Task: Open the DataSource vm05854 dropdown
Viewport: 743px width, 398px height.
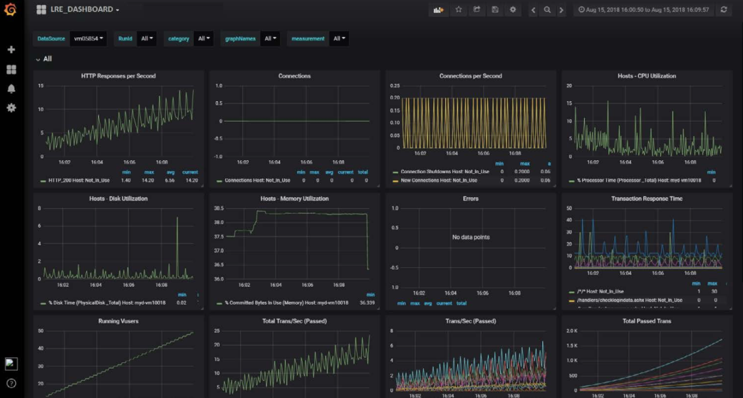Action: 89,38
